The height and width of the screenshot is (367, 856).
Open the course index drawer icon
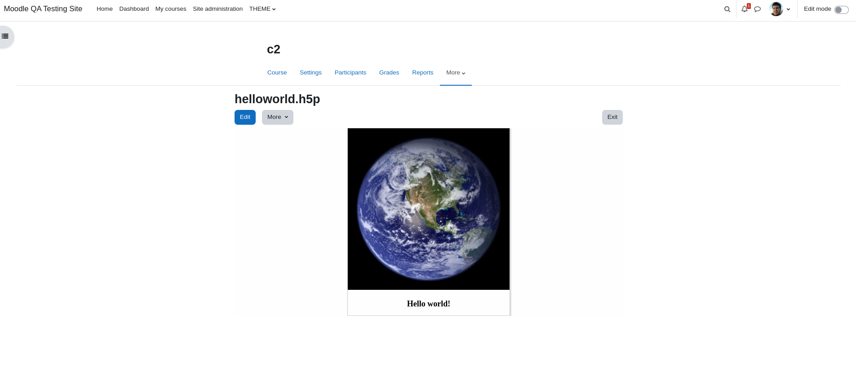(5, 36)
